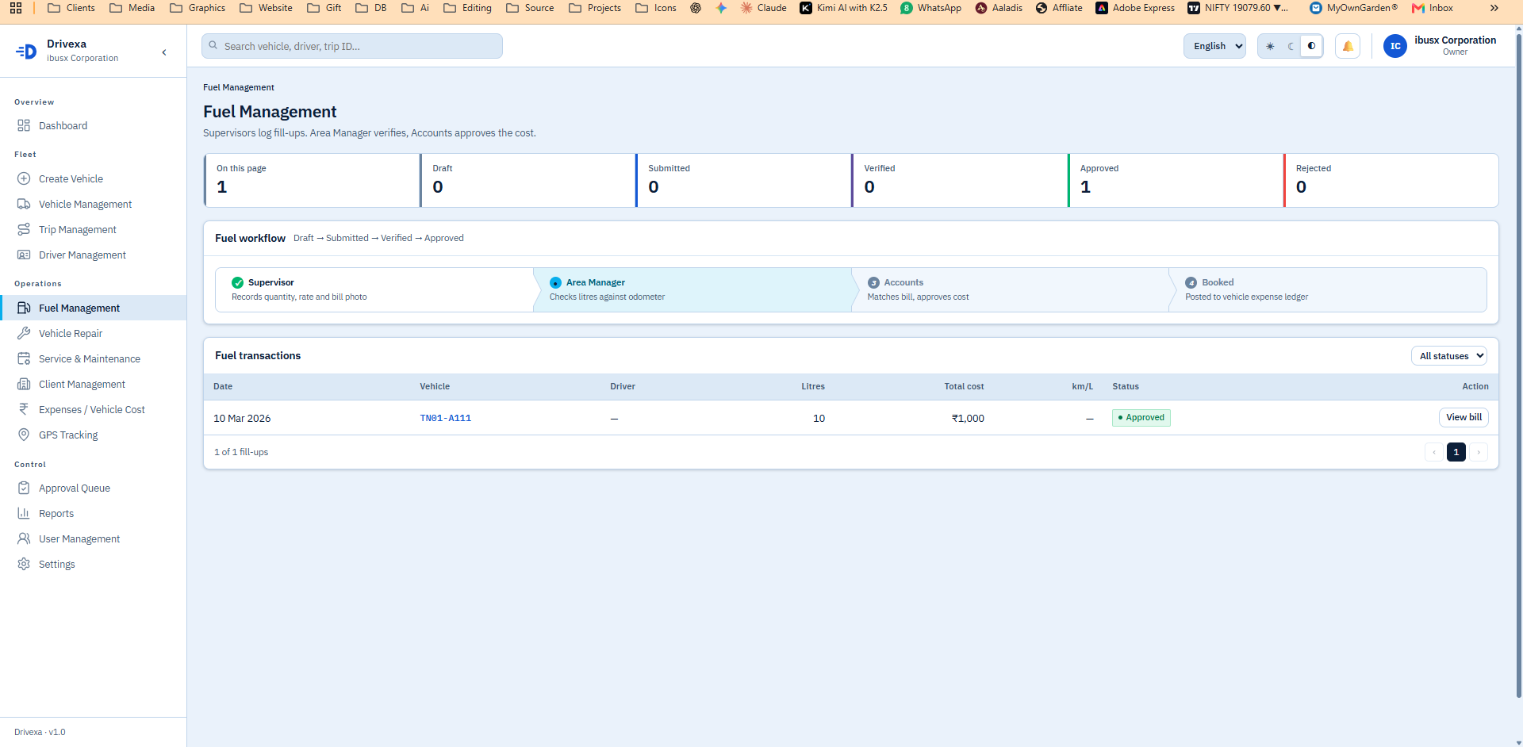
Task: Click the Approved summary card
Action: (x=1176, y=180)
